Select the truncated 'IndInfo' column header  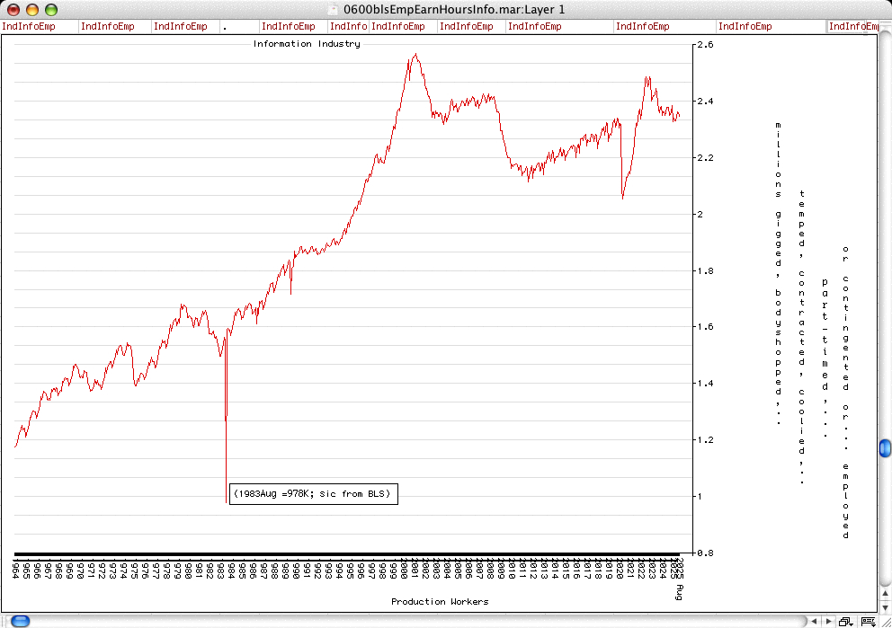[x=351, y=27]
